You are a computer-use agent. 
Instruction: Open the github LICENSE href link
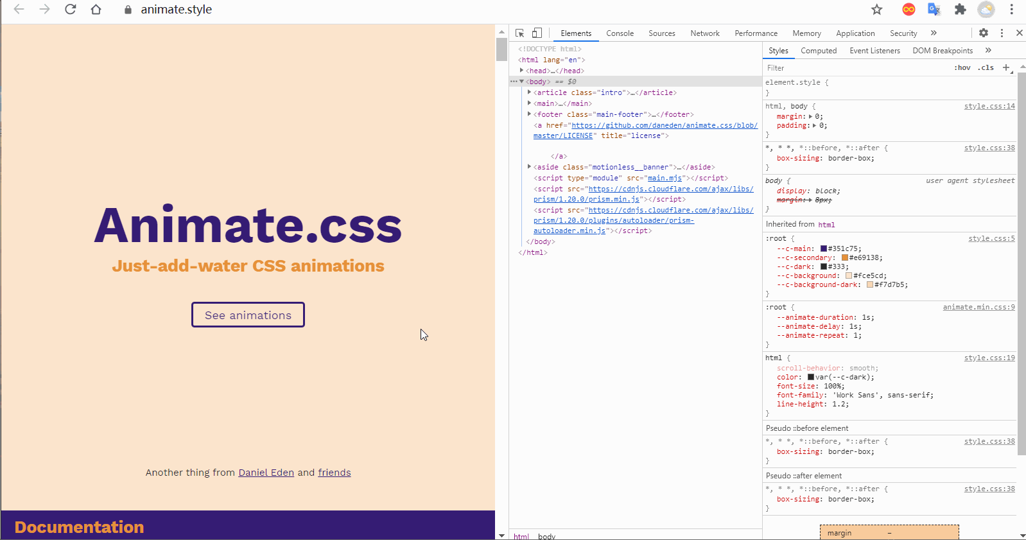[645, 130]
